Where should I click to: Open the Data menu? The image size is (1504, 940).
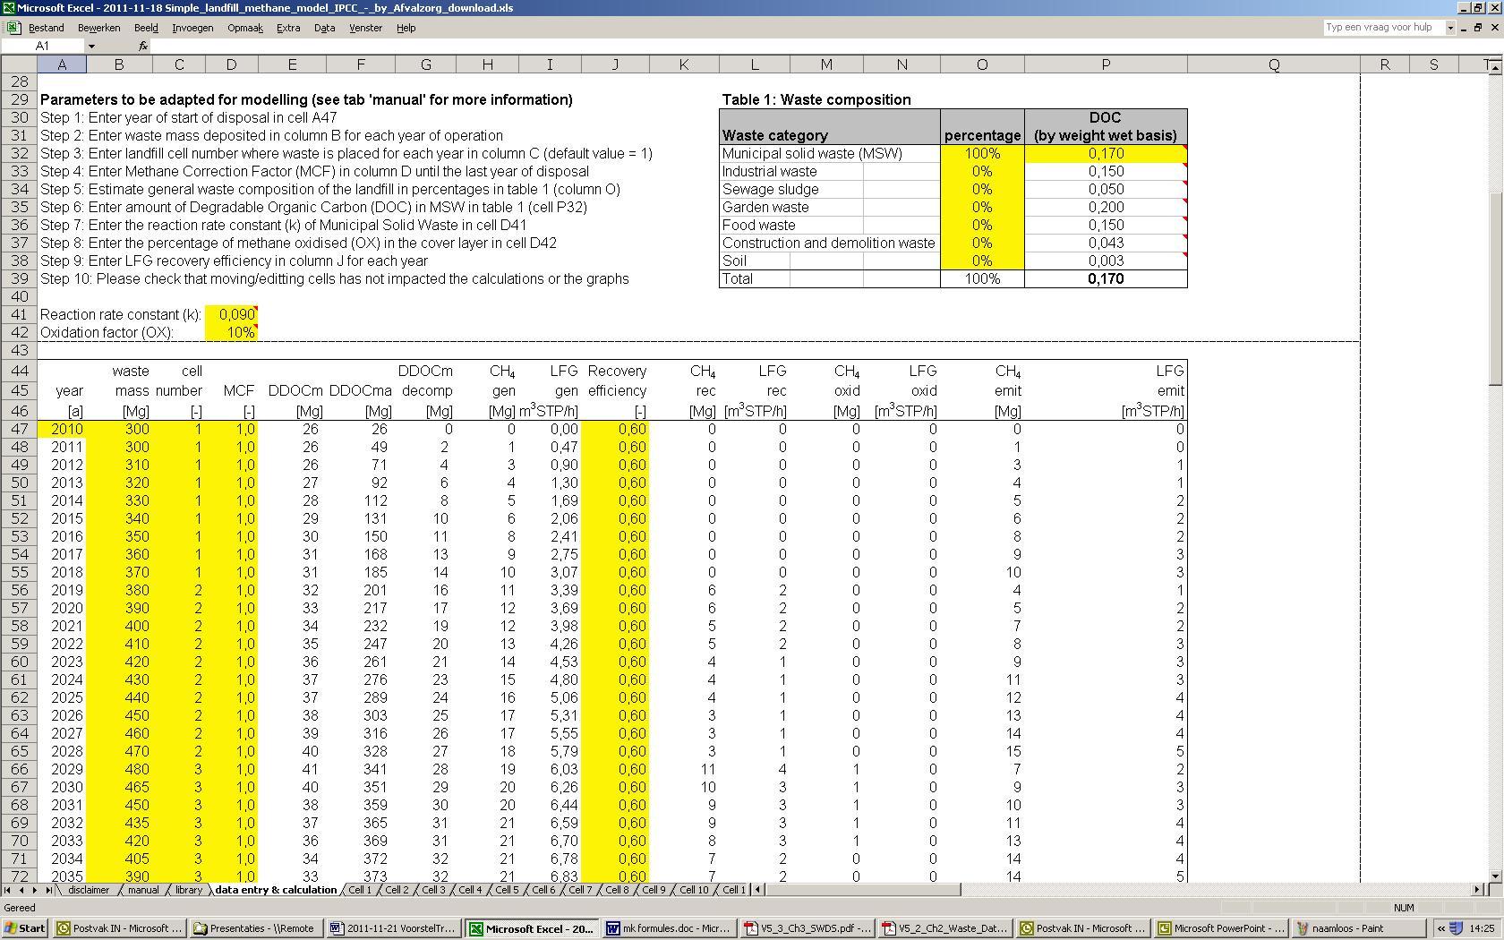[324, 28]
